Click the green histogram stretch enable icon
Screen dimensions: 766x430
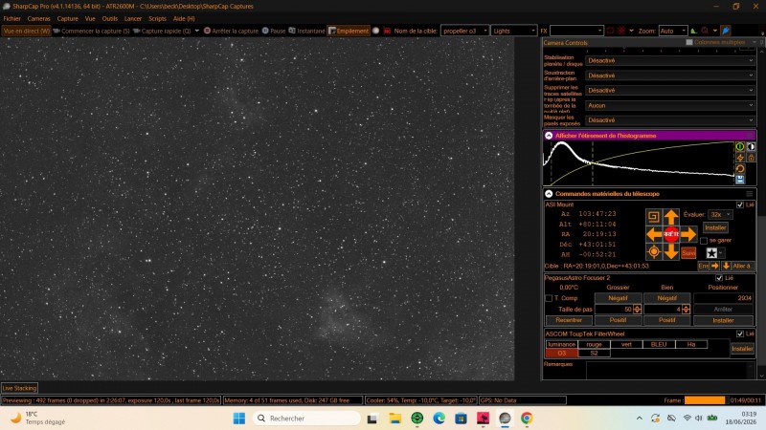coord(740,146)
